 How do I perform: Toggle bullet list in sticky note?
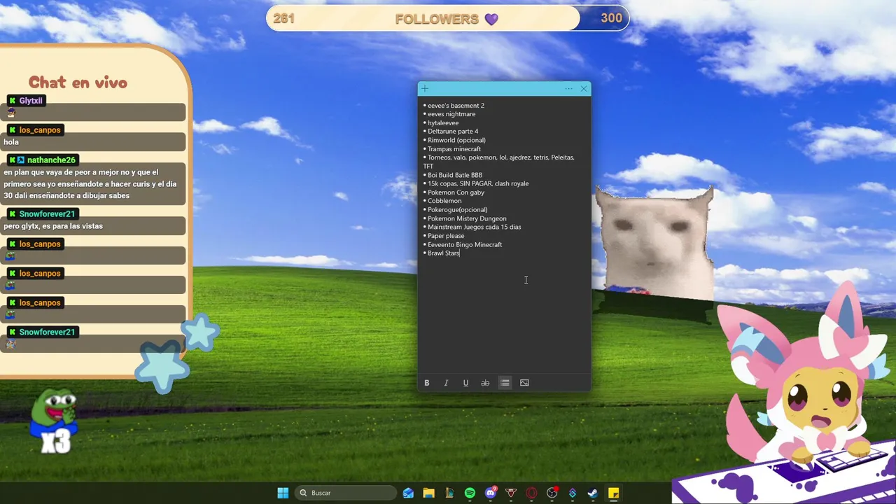505,383
